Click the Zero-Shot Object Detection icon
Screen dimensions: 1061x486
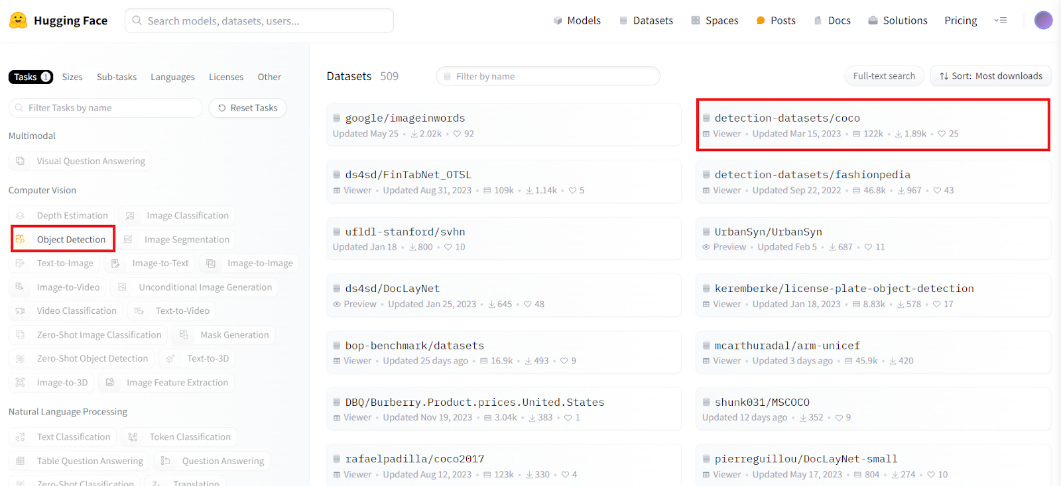click(x=20, y=358)
